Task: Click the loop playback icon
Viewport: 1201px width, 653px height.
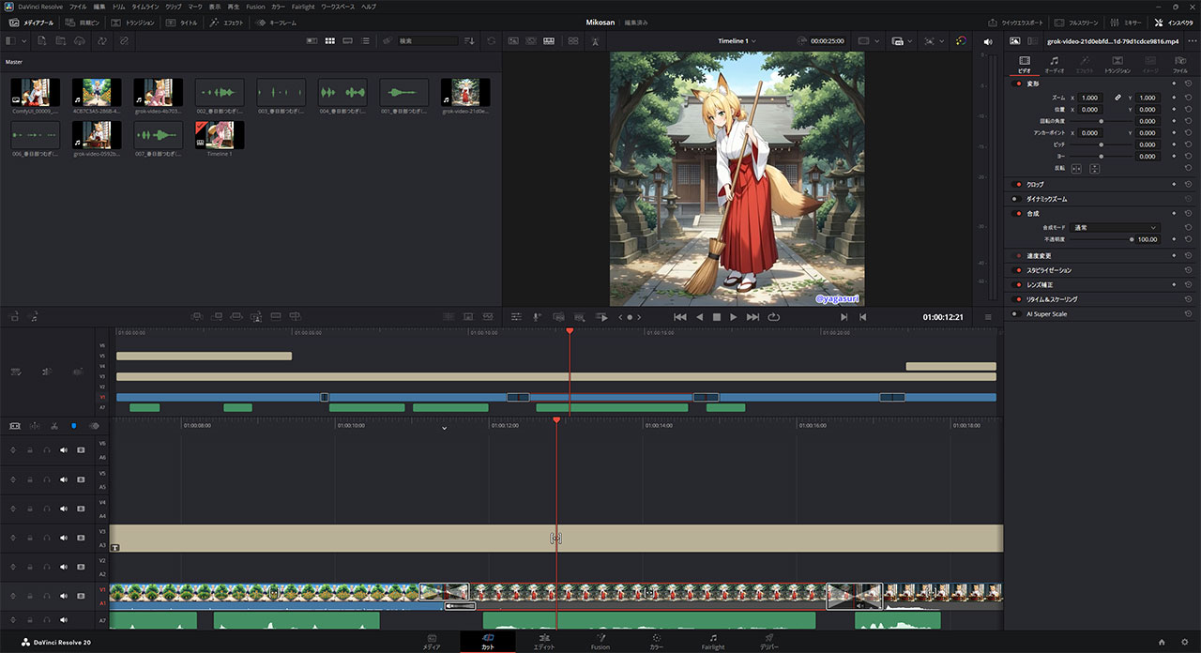Action: (773, 317)
